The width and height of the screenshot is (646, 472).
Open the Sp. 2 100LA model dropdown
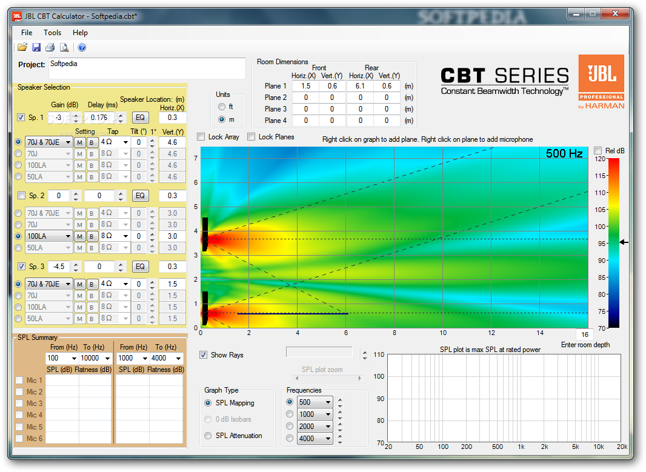point(68,236)
